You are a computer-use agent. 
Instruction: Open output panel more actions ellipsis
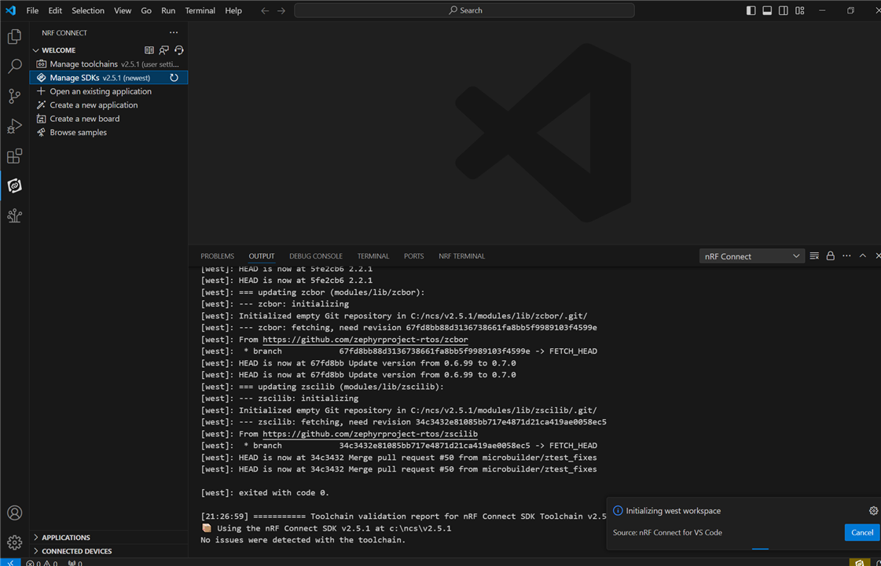coord(846,255)
